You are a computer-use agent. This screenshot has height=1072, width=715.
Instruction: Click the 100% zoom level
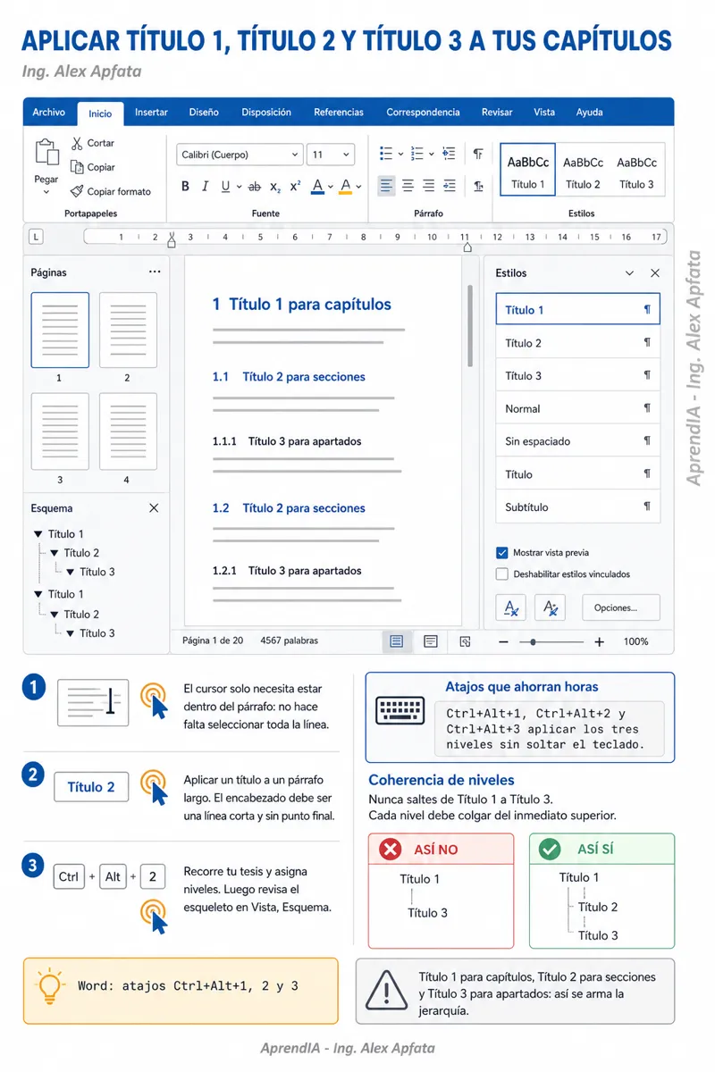coord(636,641)
